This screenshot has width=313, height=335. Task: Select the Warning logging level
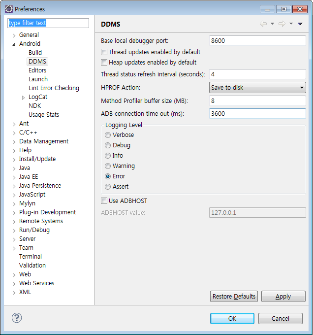click(x=108, y=166)
